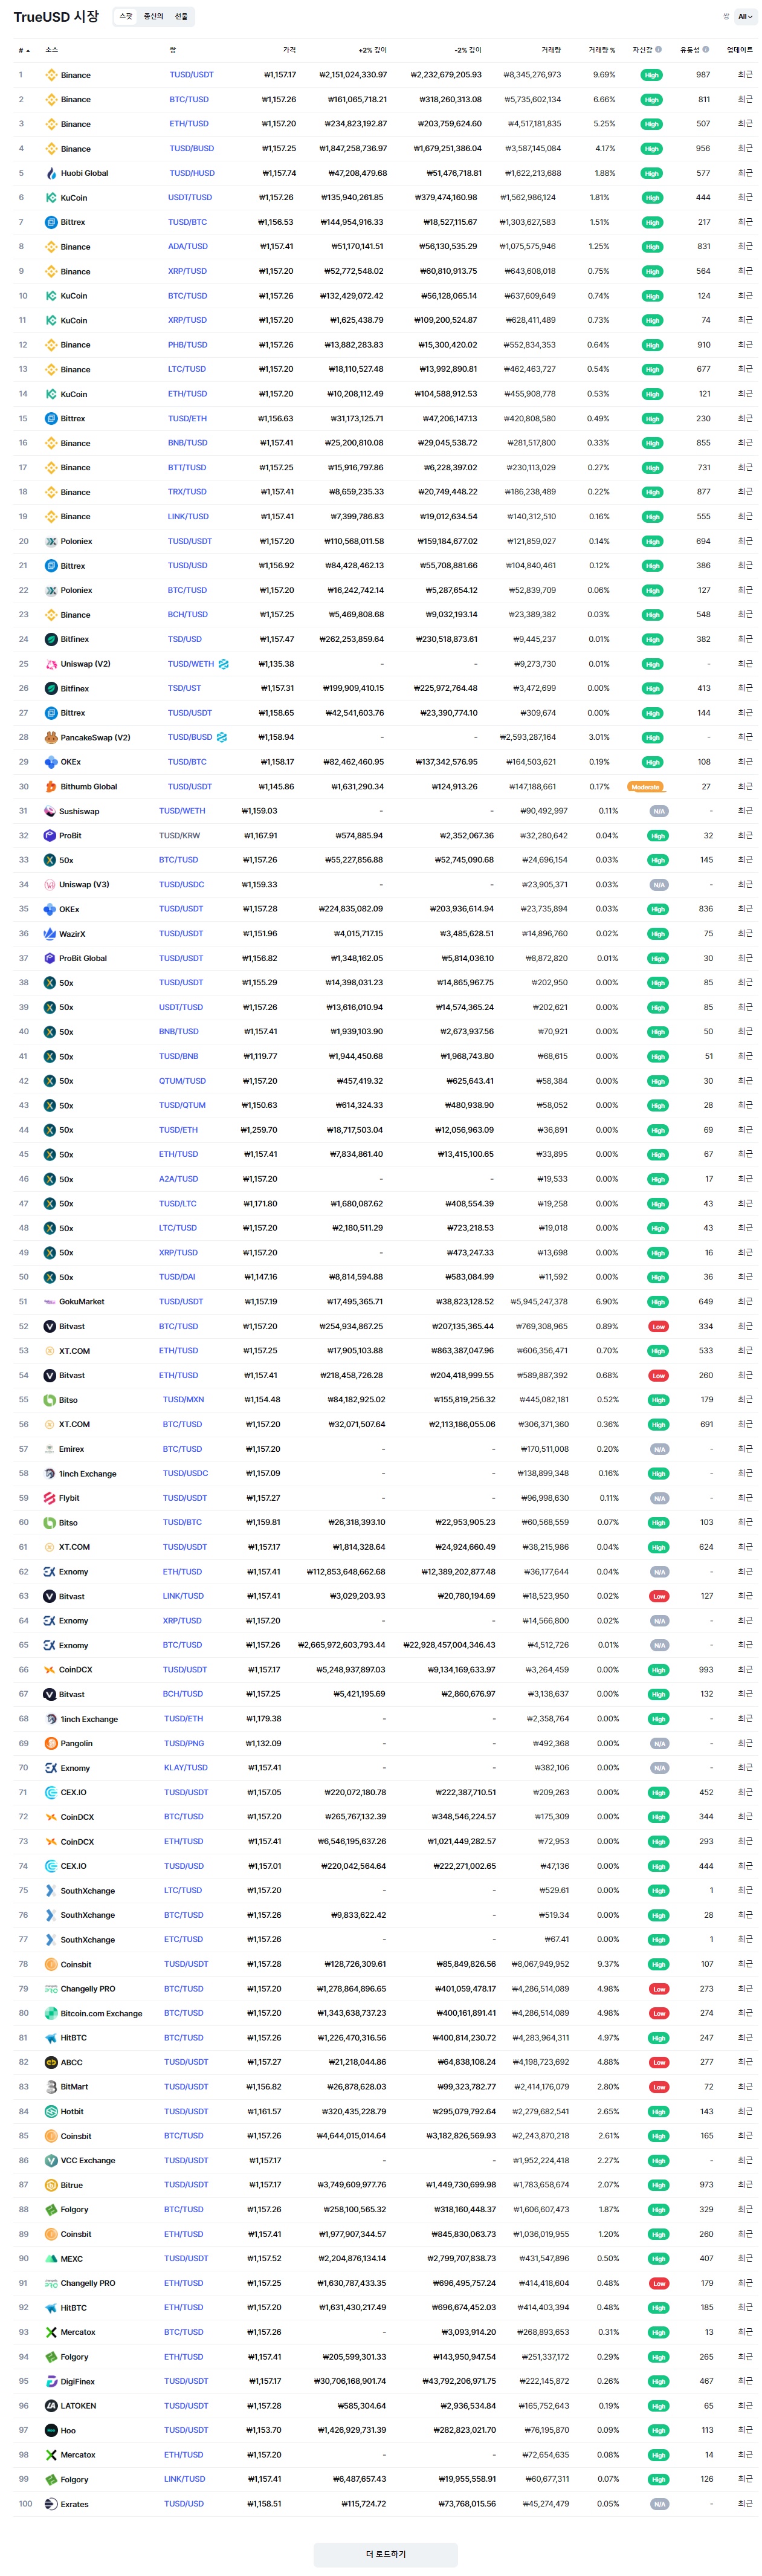Screen dimensions: 762x2576
Task: Click the WazirX logo
Action: click(49, 934)
